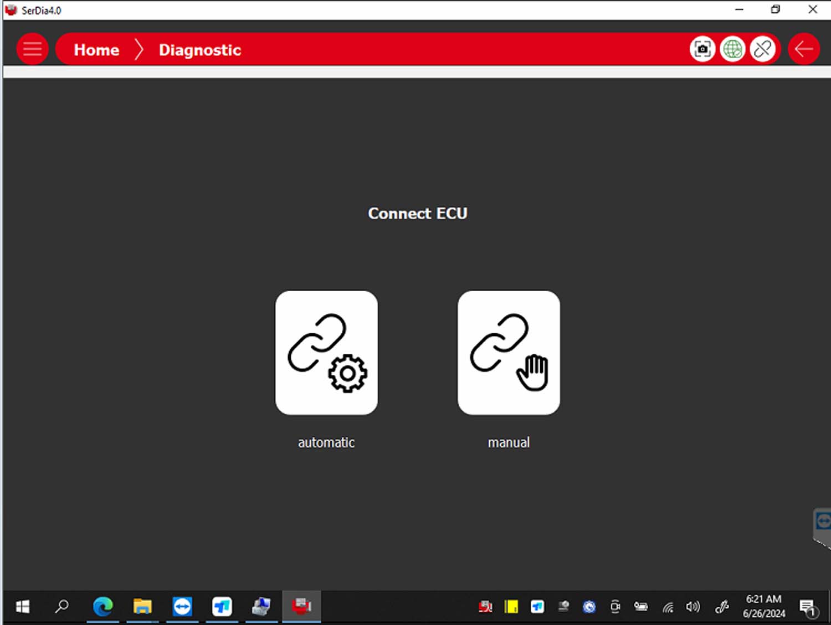Open the Windows Start menu
The height and width of the screenshot is (625, 831).
tap(23, 607)
